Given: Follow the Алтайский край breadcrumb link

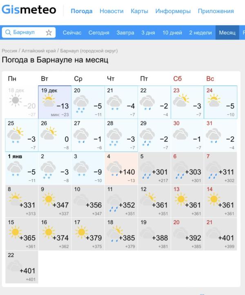Looking at the screenshot, I should [39, 51].
